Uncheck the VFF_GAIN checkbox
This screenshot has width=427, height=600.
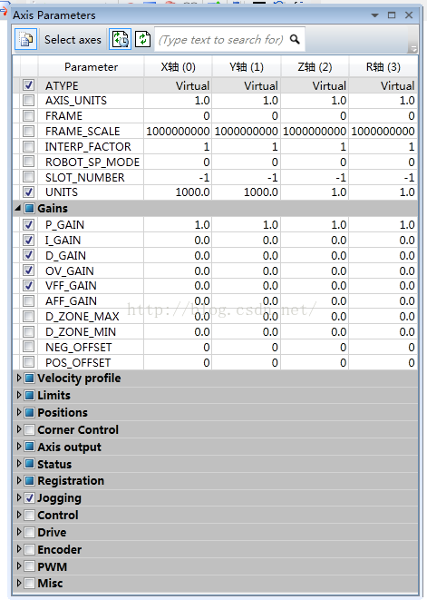(x=28, y=285)
